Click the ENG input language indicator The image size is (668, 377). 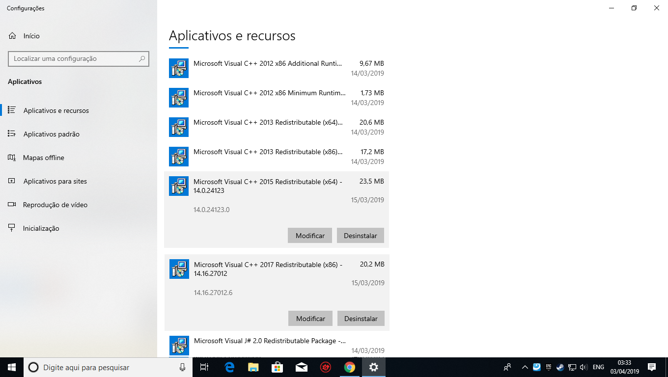point(598,367)
